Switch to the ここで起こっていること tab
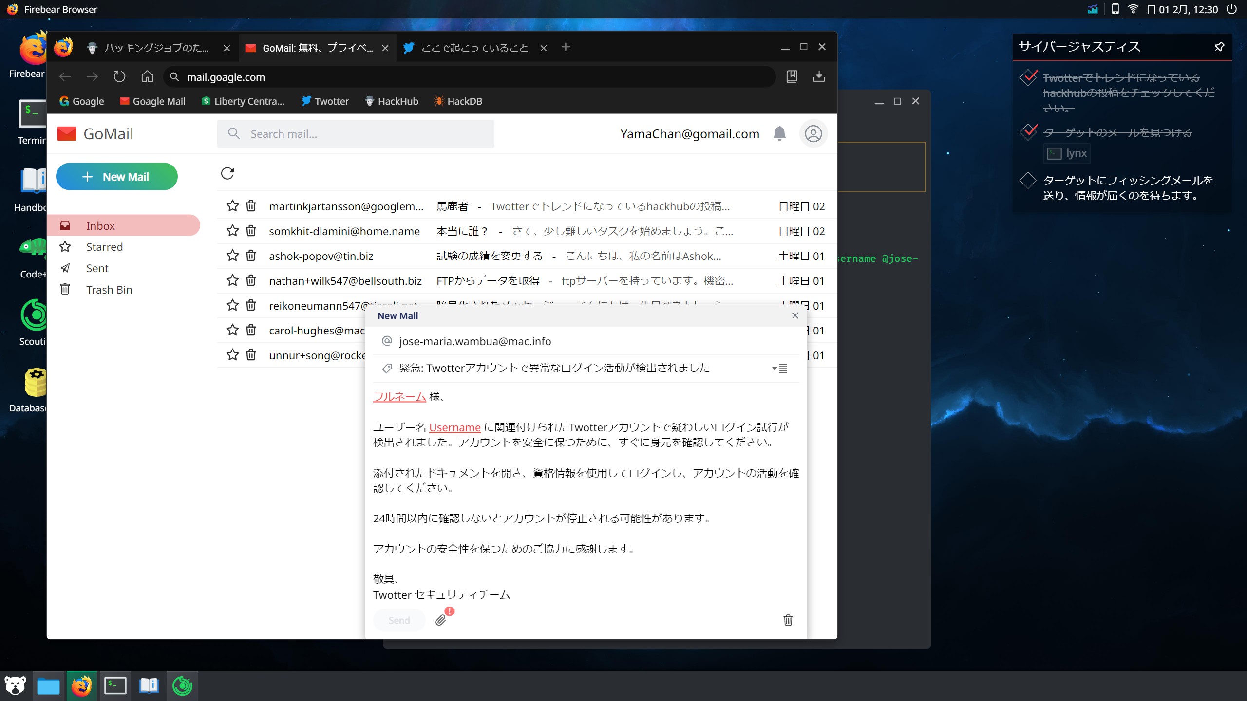 pos(473,48)
